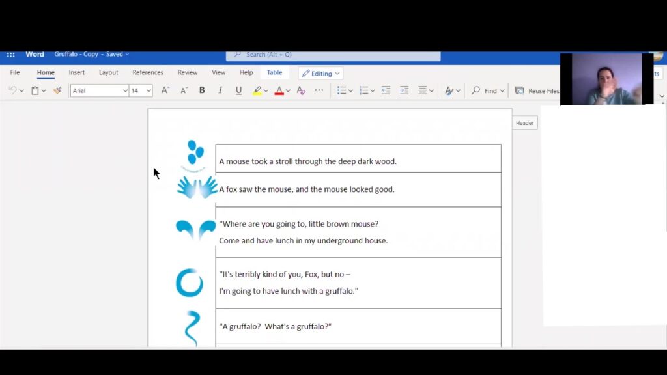Screen dimensions: 667x375
Task: Click the Styles icon
Action: click(x=449, y=90)
